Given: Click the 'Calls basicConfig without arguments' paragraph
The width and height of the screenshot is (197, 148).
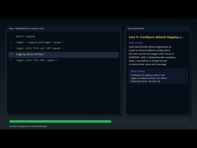Looking at the screenshot, I should (x=152, y=55).
